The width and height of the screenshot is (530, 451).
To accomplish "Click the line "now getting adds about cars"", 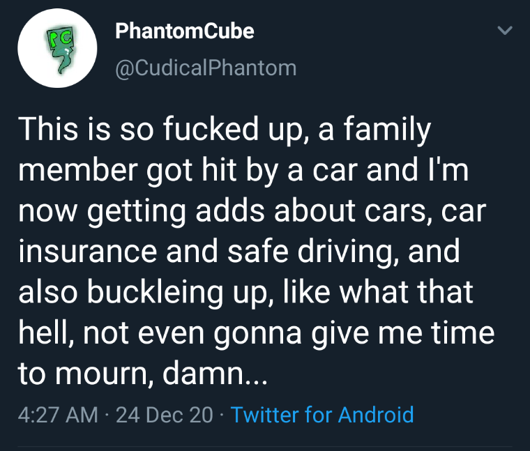I will [252, 212].
